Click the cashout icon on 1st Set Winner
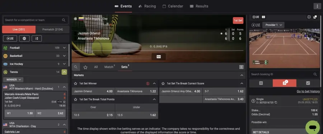This screenshot has height=134, width=323. (148, 84)
